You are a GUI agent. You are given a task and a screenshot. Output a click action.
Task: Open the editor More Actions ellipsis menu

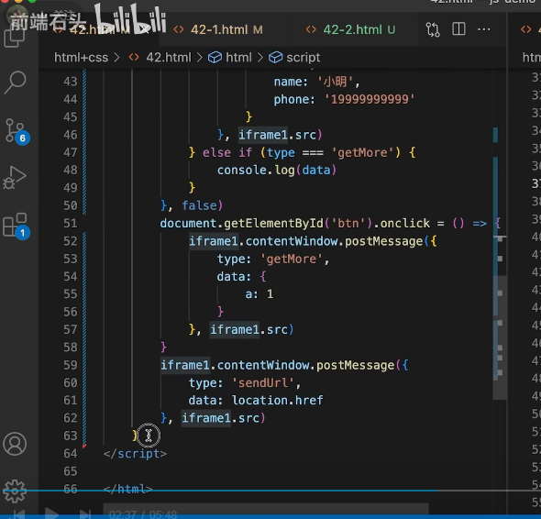pos(484,29)
